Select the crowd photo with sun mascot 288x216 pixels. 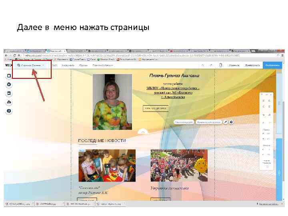(x=179, y=166)
